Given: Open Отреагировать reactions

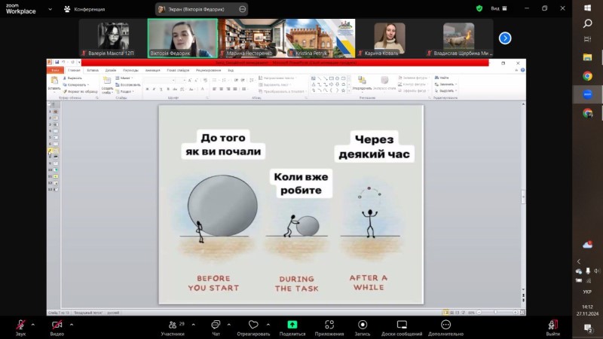Looking at the screenshot, I should pos(253,328).
